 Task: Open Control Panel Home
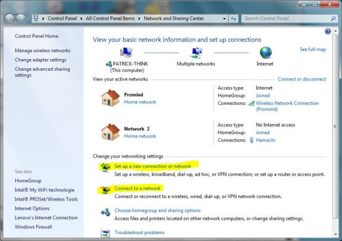point(37,36)
